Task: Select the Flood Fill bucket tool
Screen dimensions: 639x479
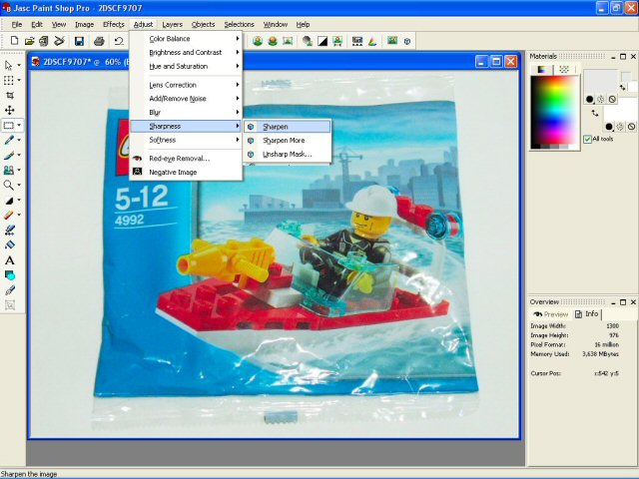Action: click(10, 244)
